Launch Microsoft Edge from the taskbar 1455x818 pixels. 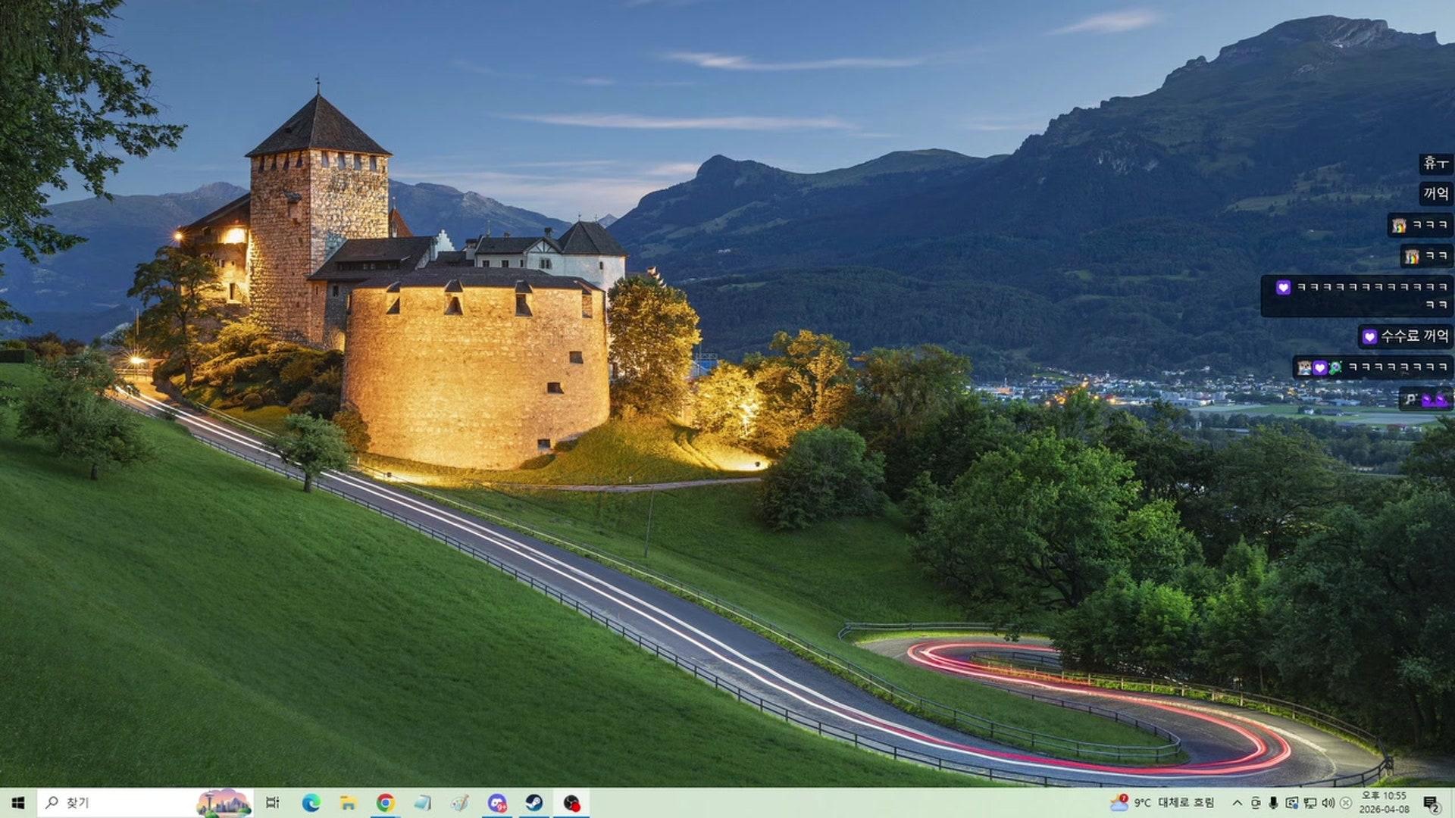pyautogui.click(x=311, y=803)
